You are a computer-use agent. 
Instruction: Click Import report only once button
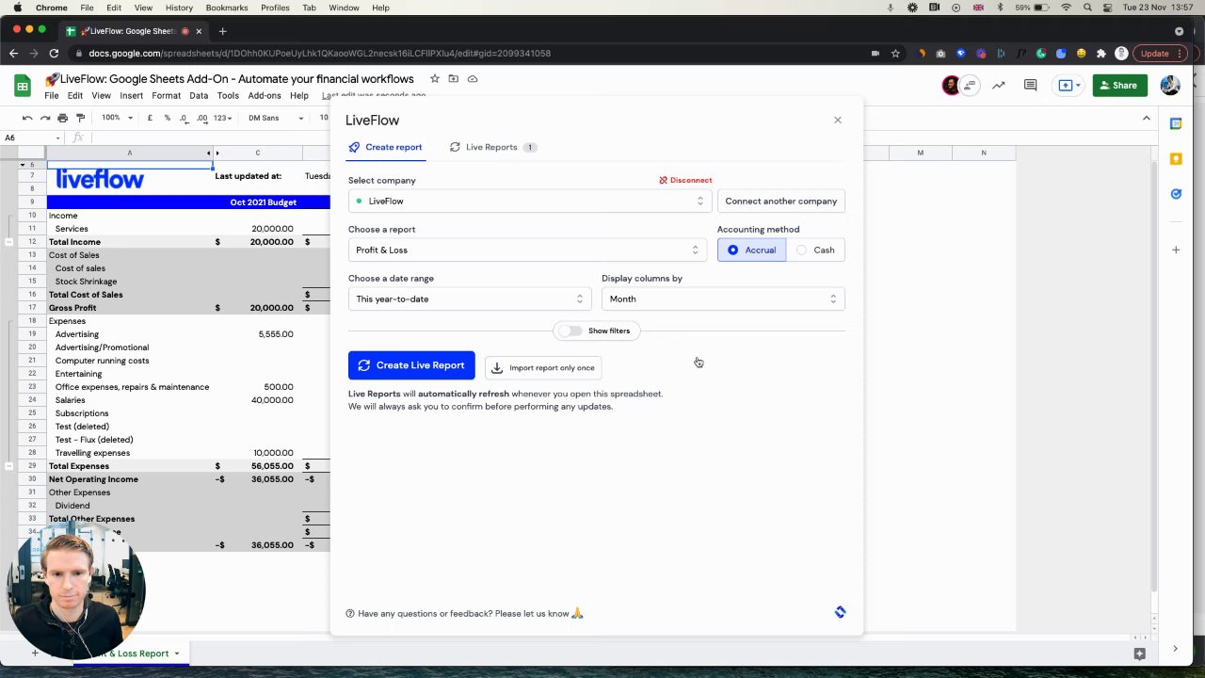coord(543,367)
